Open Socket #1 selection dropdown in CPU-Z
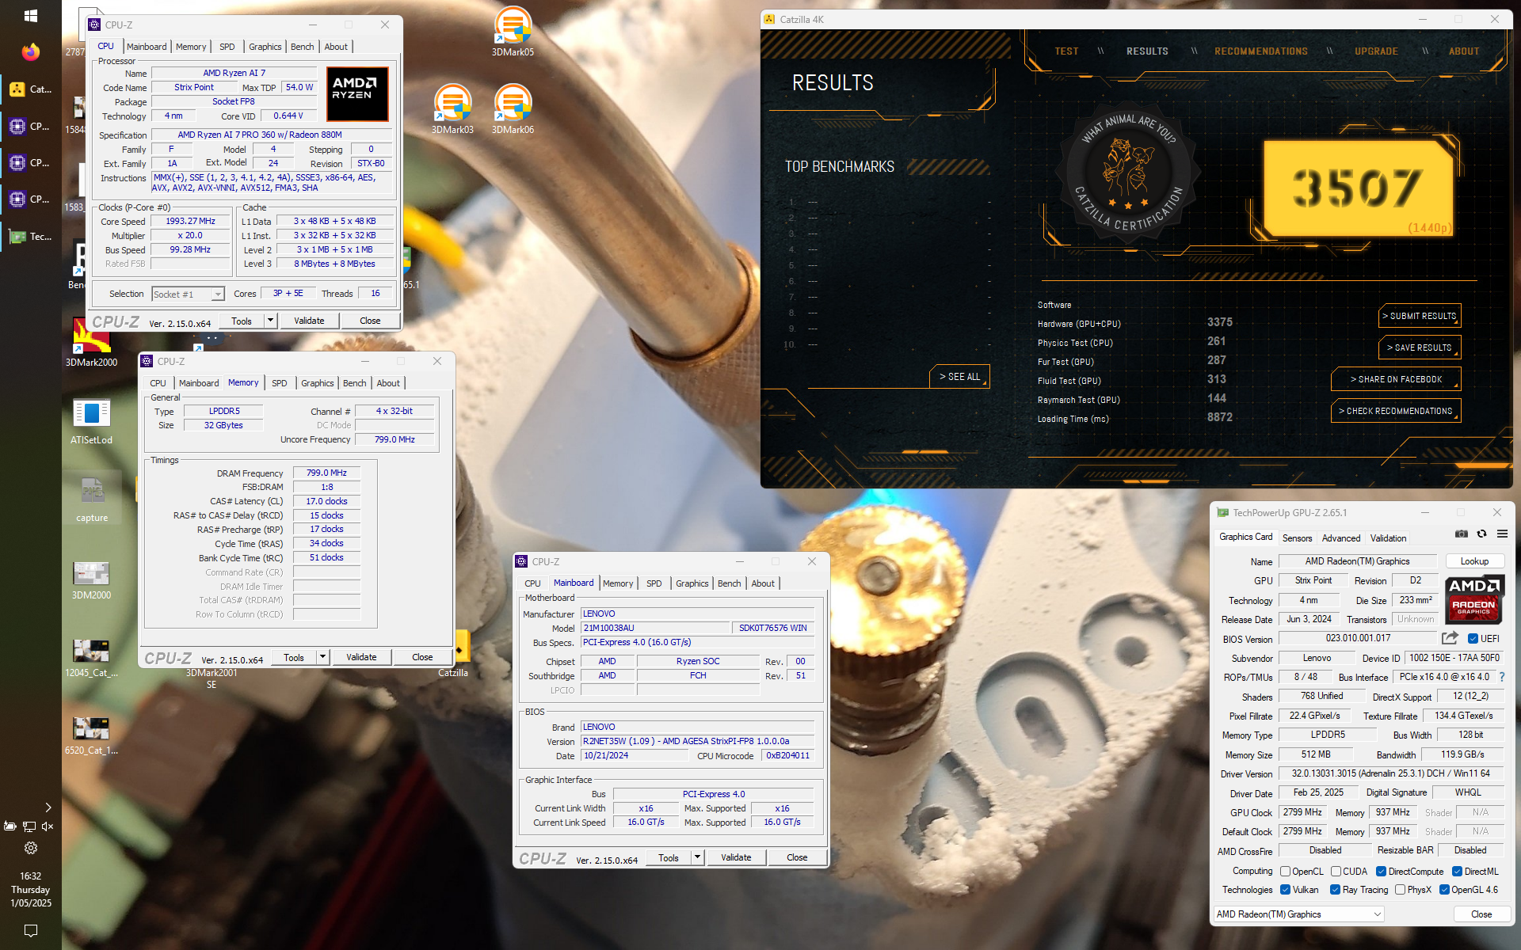The height and width of the screenshot is (950, 1521). [188, 294]
